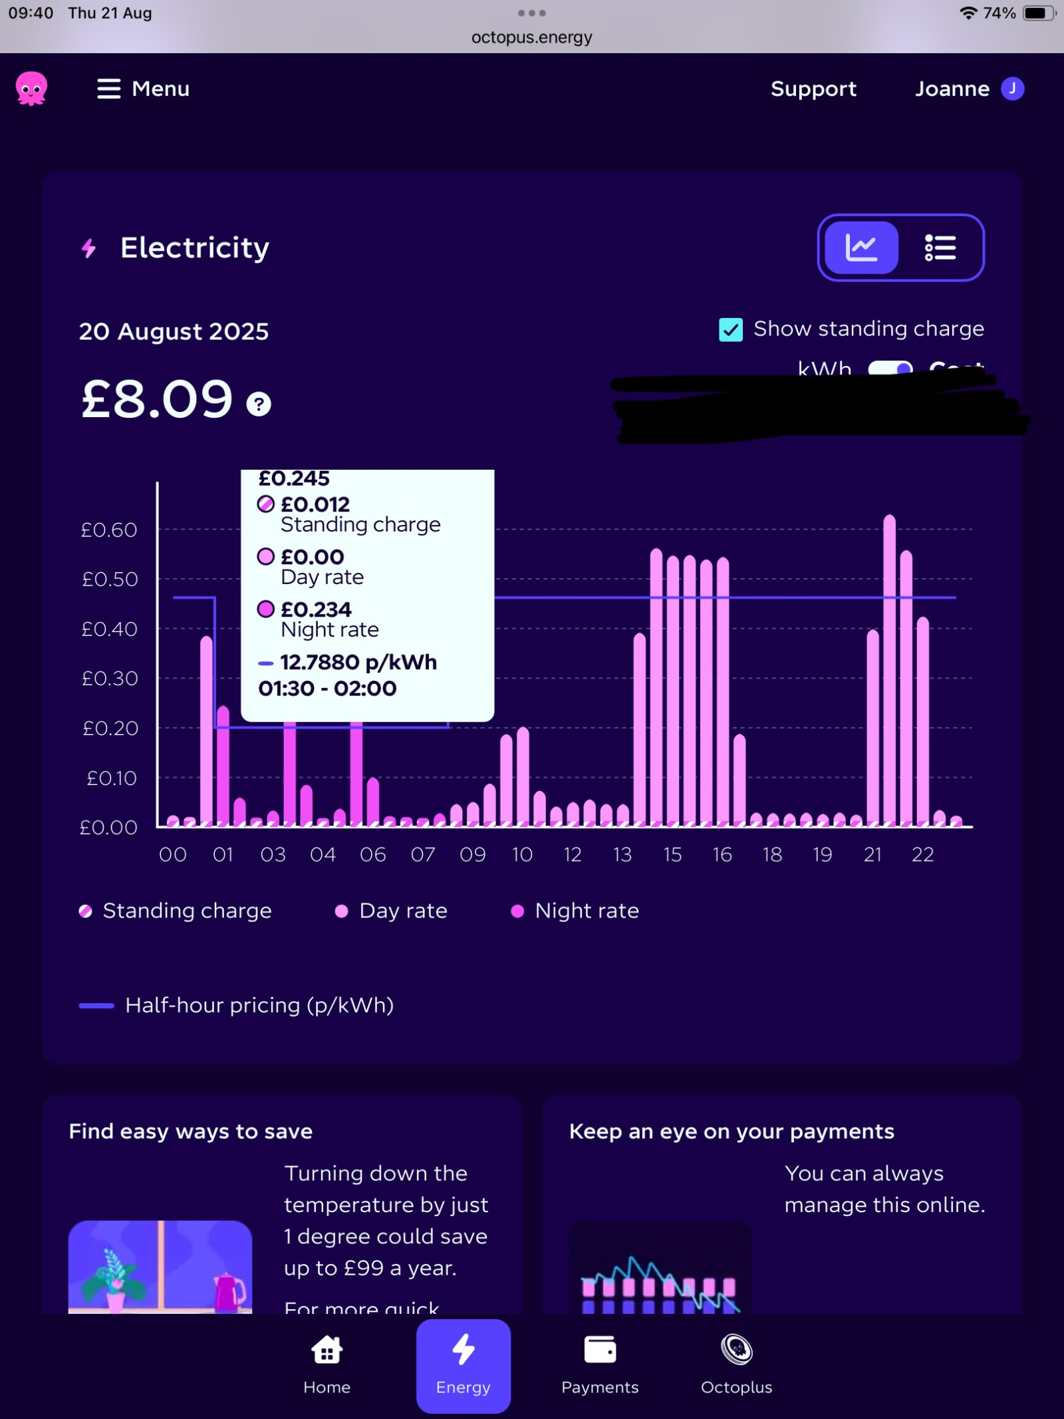Click the pink Octopus logo

point(31,88)
